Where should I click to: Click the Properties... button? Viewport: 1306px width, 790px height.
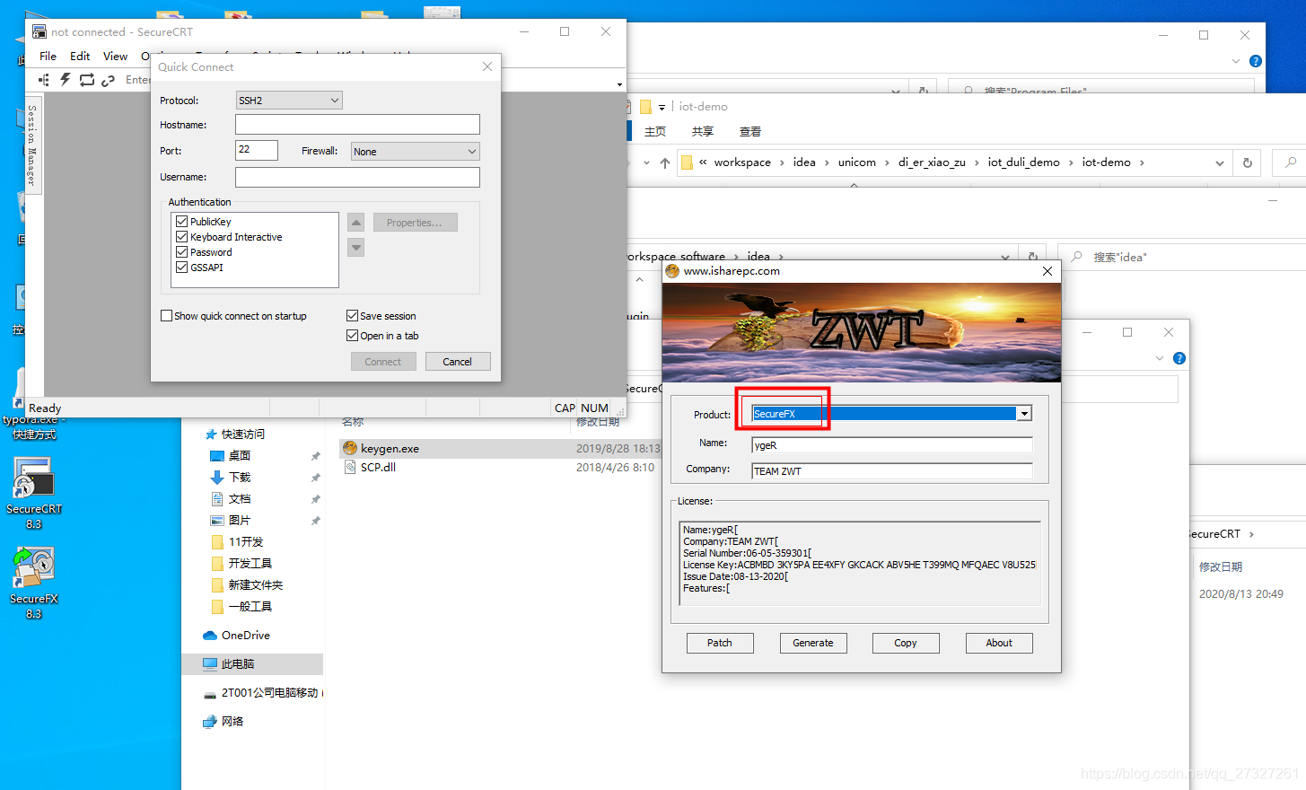pyautogui.click(x=416, y=223)
